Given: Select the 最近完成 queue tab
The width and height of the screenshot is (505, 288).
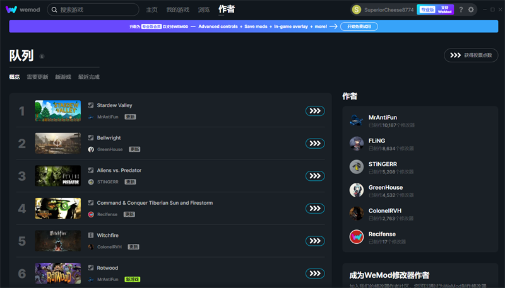Looking at the screenshot, I should click(89, 77).
